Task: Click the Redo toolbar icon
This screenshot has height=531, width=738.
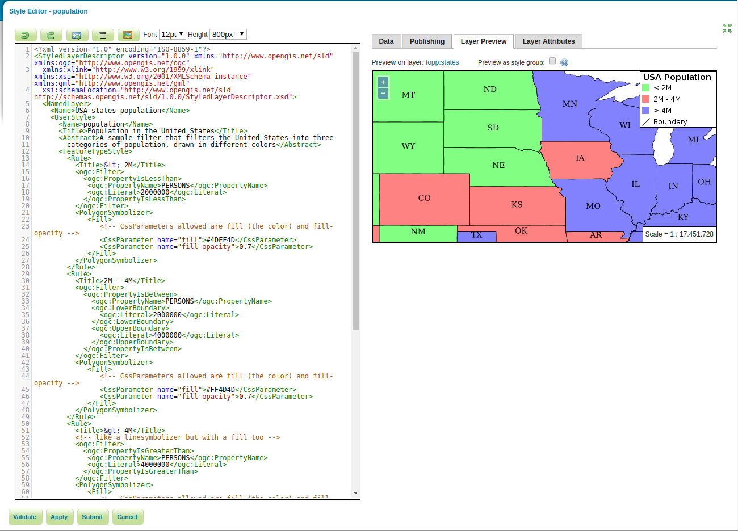Action: [x=51, y=35]
